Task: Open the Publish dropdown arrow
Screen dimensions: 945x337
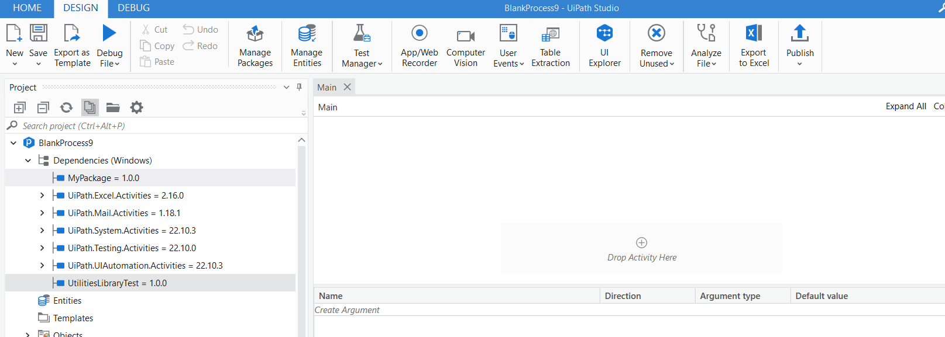Action: (x=800, y=64)
